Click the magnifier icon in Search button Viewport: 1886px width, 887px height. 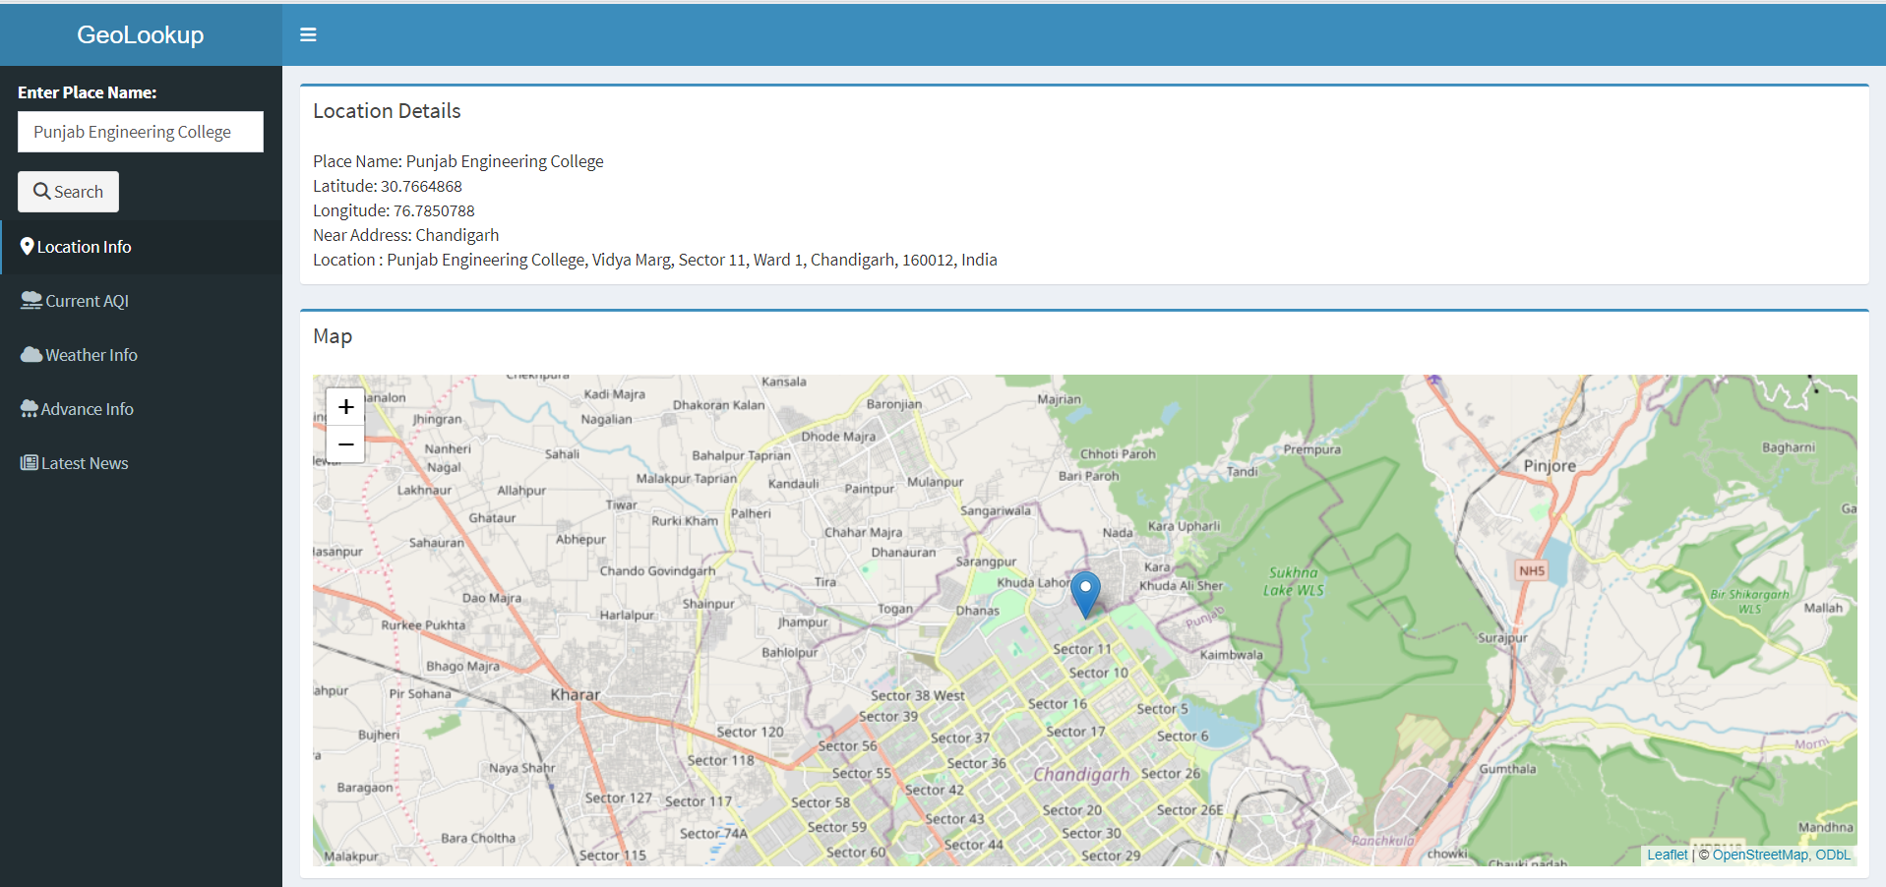pos(41,191)
